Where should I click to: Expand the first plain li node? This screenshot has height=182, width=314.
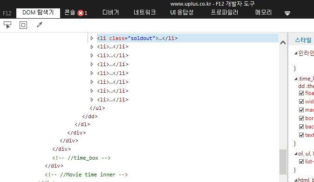pyautogui.click(x=92, y=47)
